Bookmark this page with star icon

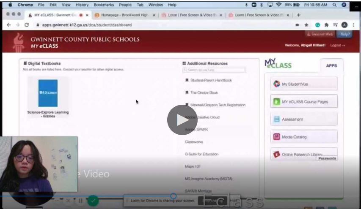306,25
